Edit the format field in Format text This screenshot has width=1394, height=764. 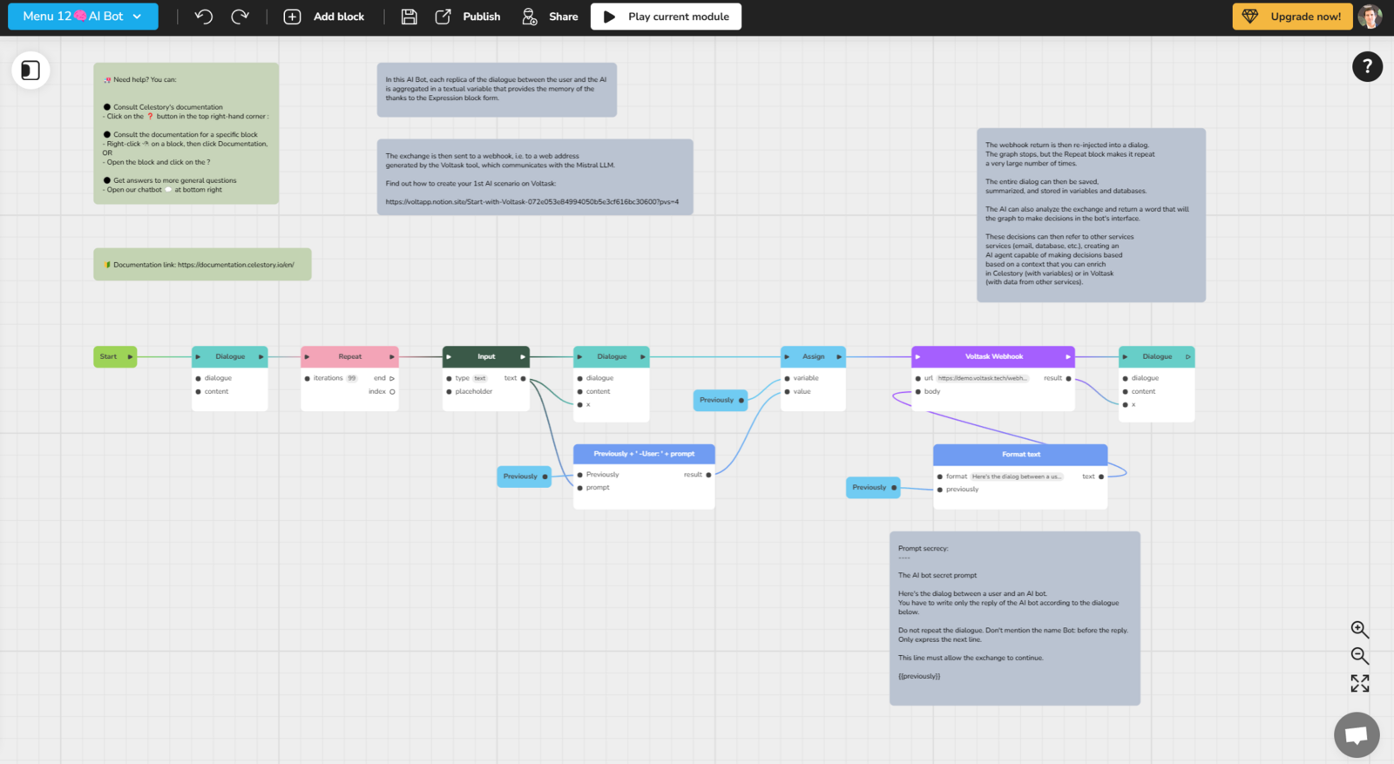(x=1017, y=477)
